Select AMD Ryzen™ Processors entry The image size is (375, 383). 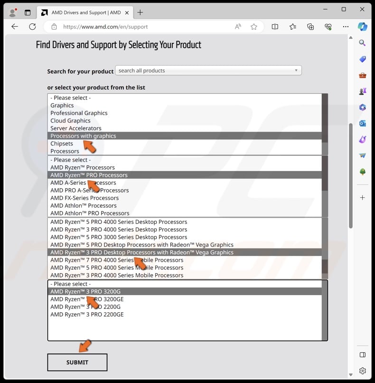[x=185, y=167]
